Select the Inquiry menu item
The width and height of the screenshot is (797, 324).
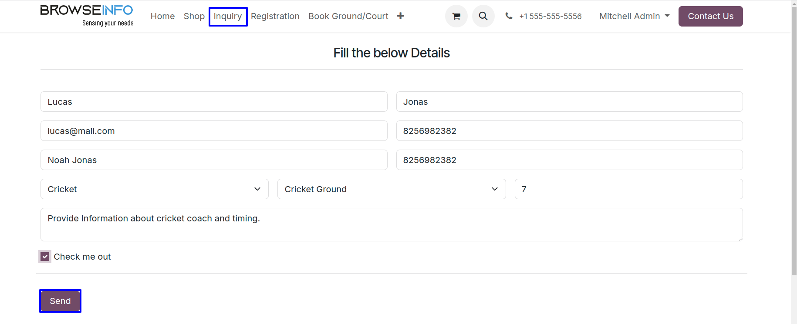pyautogui.click(x=228, y=17)
